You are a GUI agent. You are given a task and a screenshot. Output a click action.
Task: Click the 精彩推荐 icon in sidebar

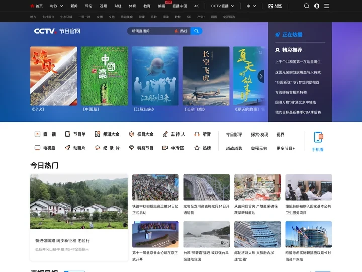coord(277,50)
